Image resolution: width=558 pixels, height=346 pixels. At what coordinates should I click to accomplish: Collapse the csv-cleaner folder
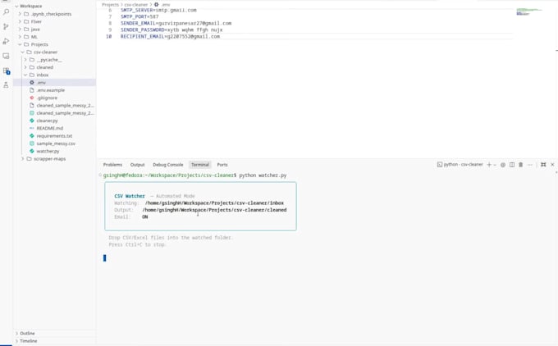pos(22,52)
